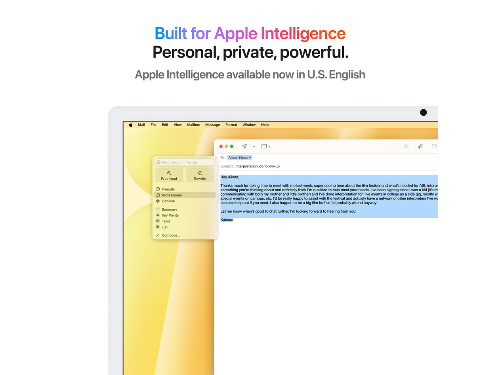Image resolution: width=500 pixels, height=375 pixels.
Task: Click the Alison Neale recipient dropdown
Action: [240, 158]
